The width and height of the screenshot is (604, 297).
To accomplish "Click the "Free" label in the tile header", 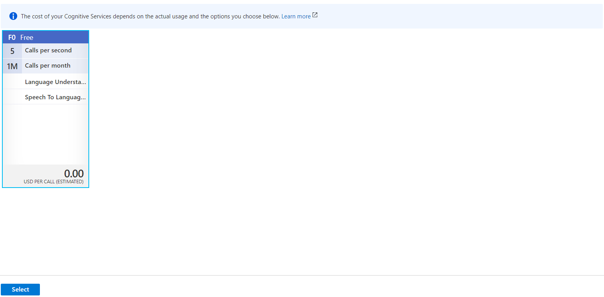I will pos(27,38).
